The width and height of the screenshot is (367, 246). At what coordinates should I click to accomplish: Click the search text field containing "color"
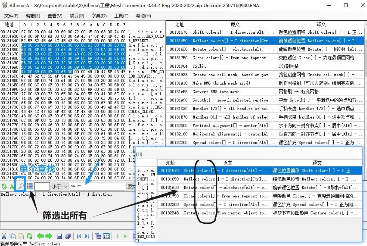coord(97,186)
